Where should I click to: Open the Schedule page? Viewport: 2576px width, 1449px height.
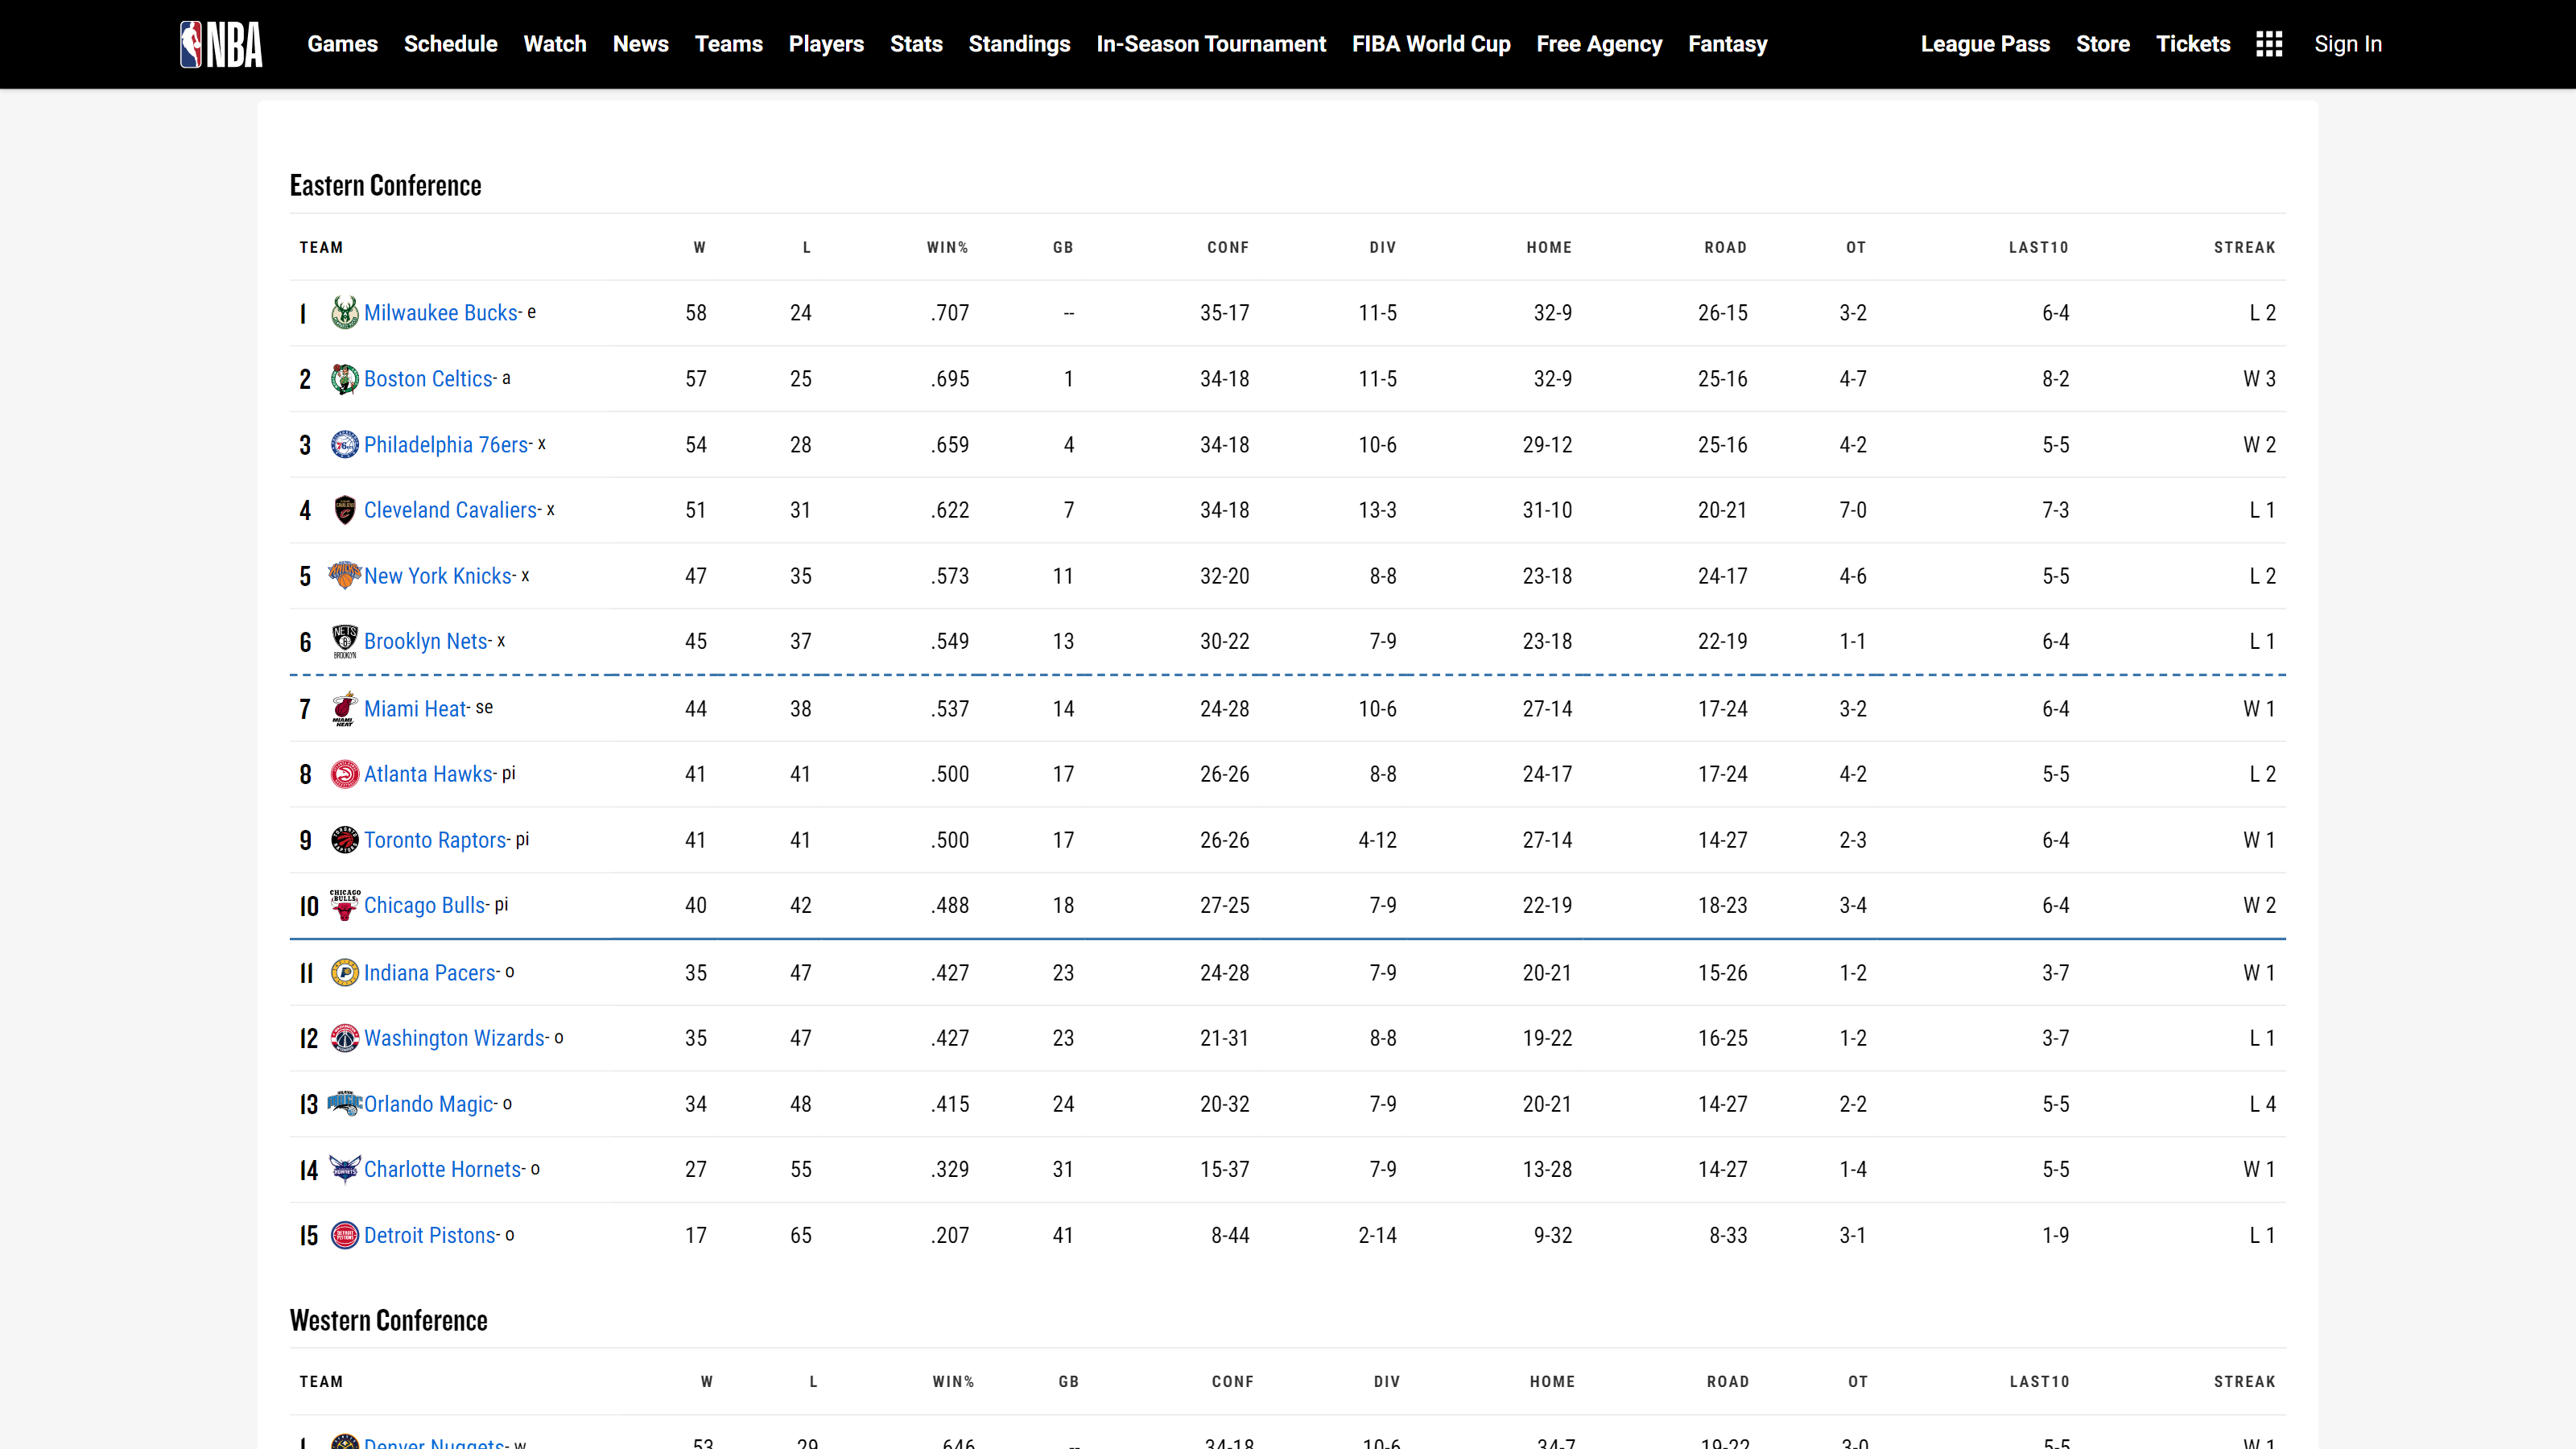[x=450, y=44]
